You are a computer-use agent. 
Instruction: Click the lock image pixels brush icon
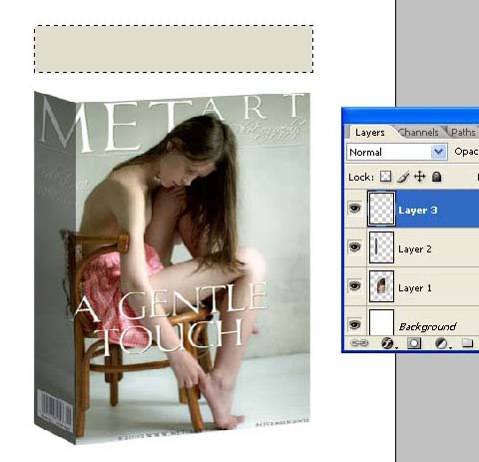click(x=403, y=177)
